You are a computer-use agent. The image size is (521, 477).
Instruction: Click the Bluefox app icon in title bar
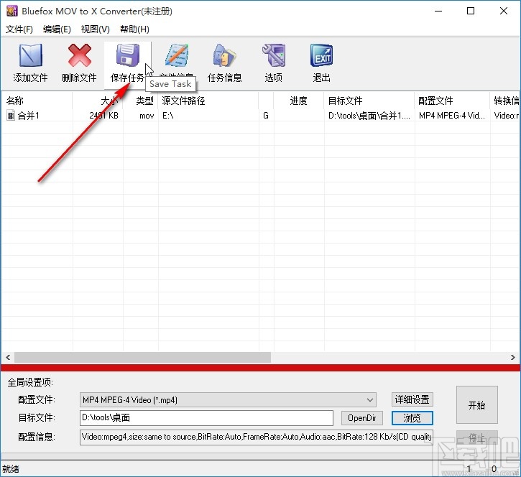[x=12, y=11]
